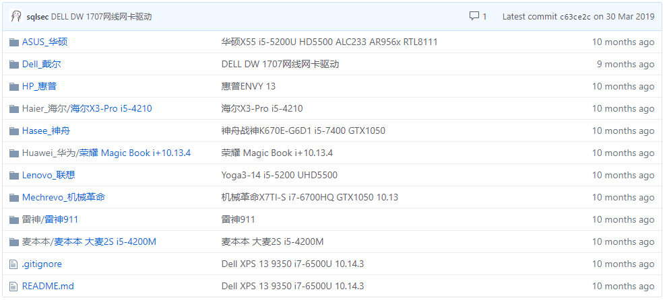Open the Dell_戴尔 folder
665x300 pixels.
pos(41,65)
